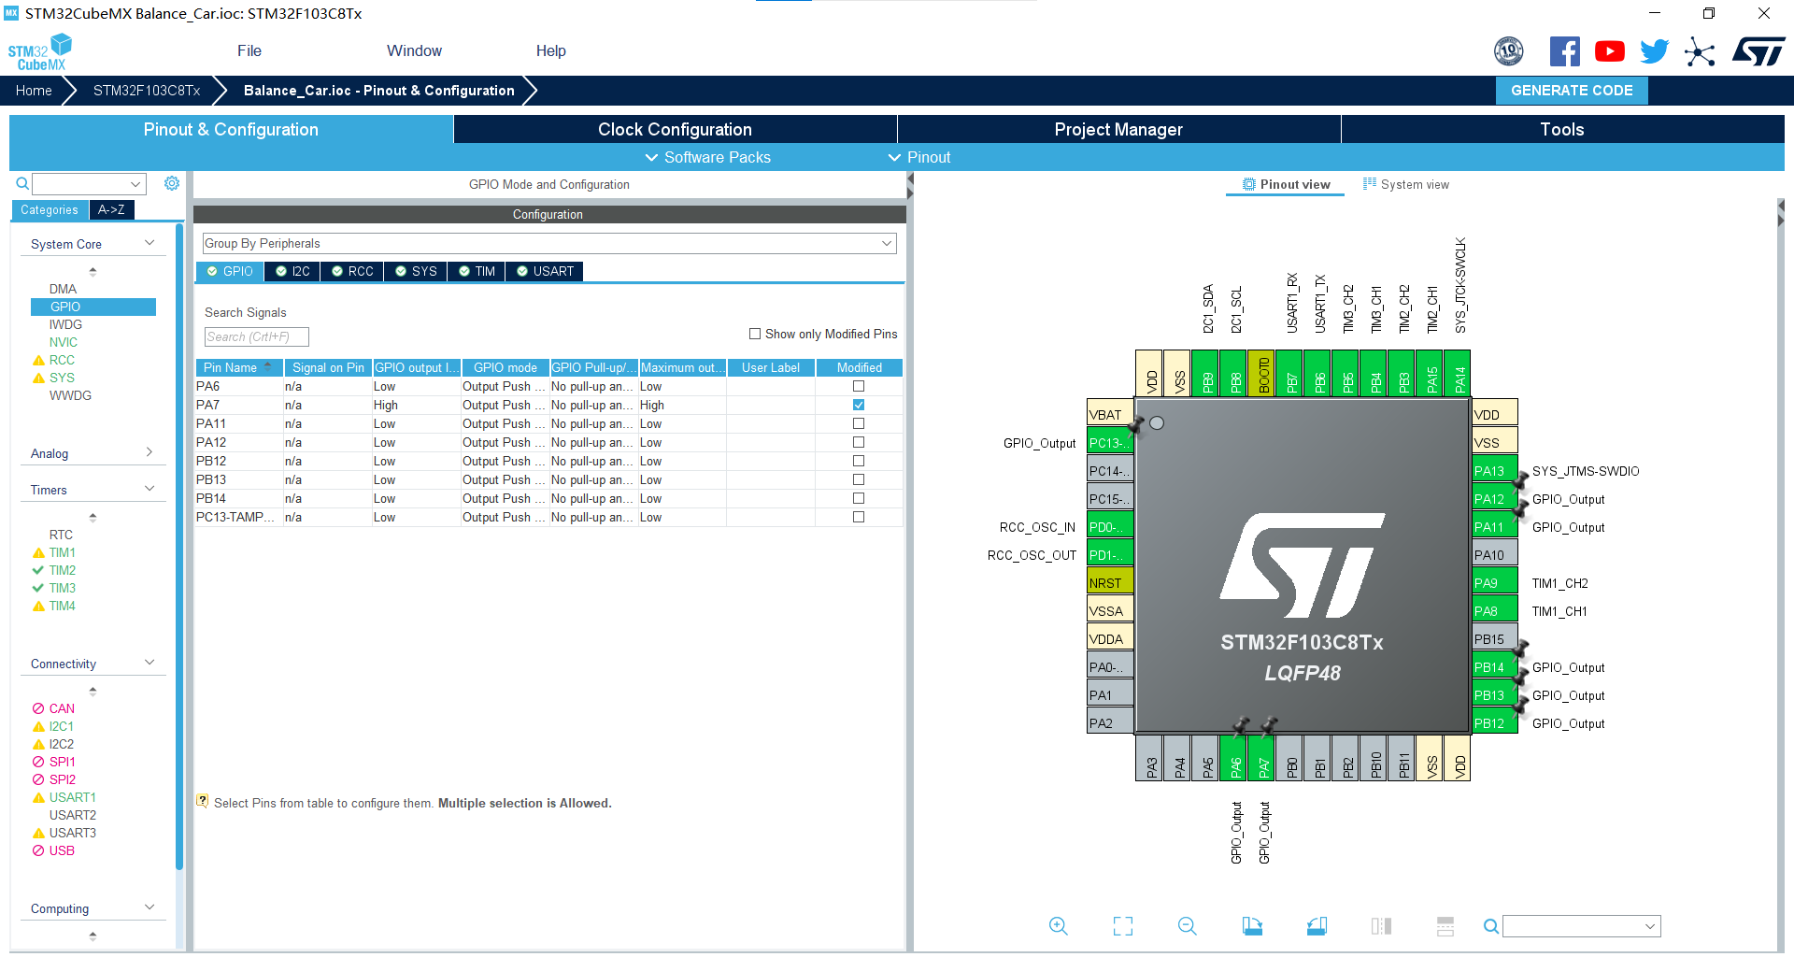Toggle Modified checkbox for PA12 row
This screenshot has width=1794, height=957.
click(x=859, y=442)
